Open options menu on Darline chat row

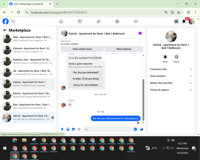click(x=48, y=84)
